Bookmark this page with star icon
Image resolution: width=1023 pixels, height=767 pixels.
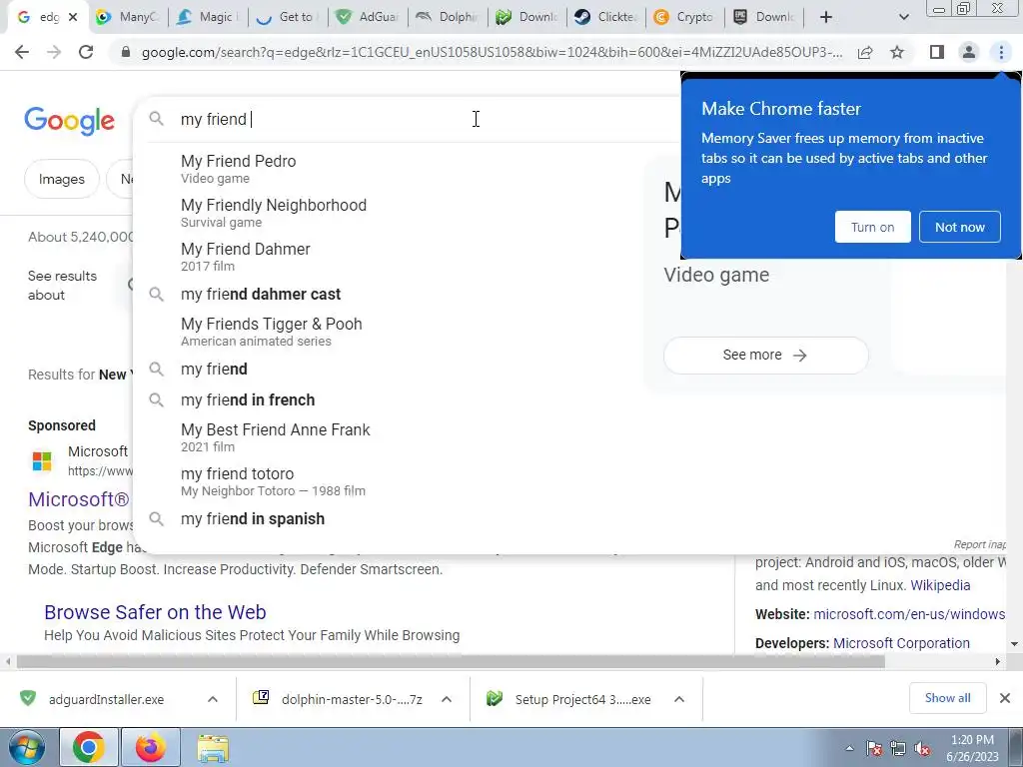[x=897, y=52]
